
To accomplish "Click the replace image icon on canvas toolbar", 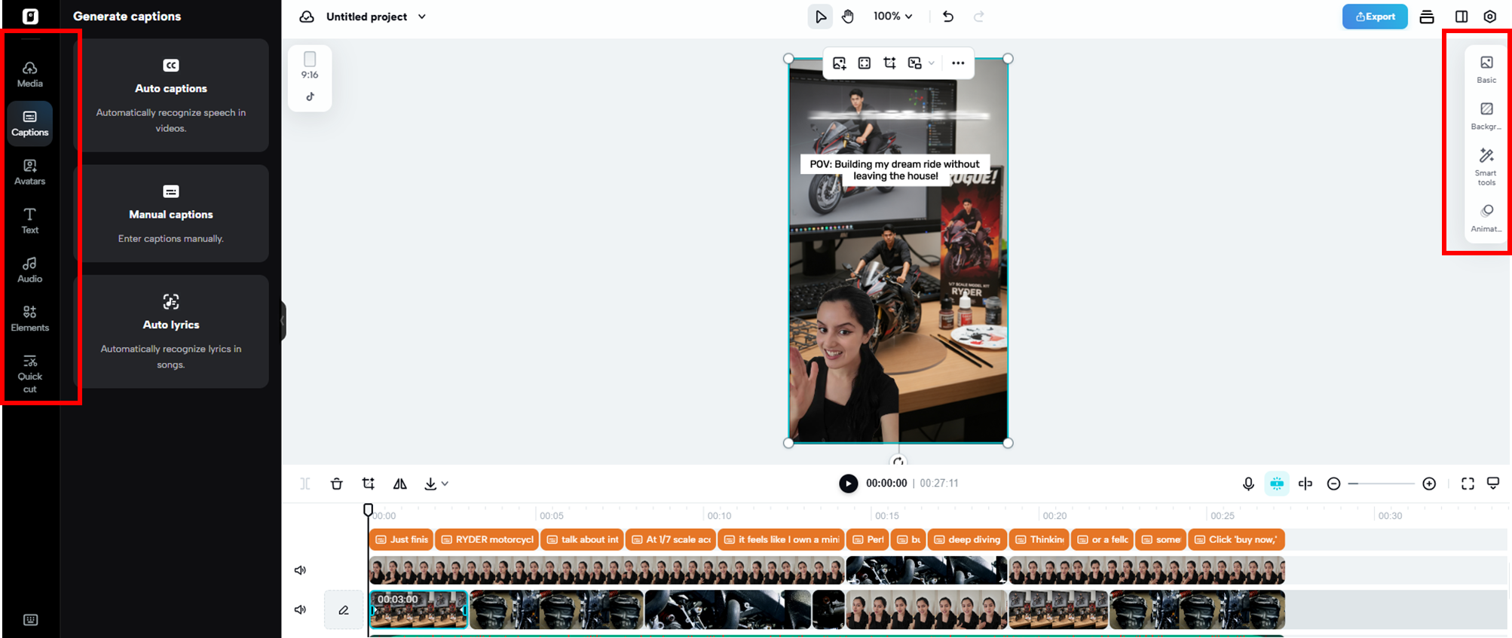I will click(839, 63).
